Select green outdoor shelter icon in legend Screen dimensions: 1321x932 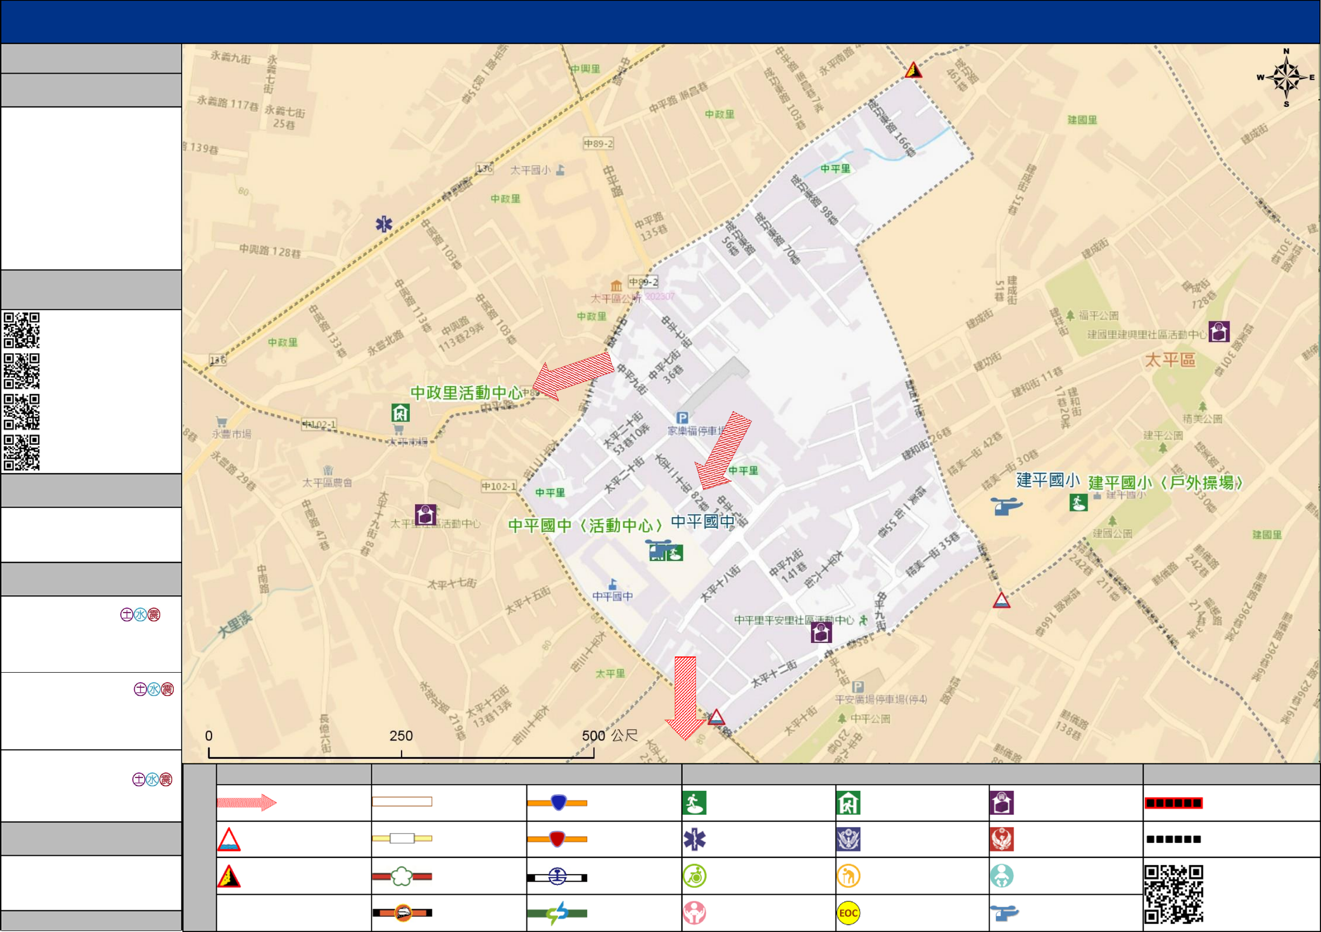[694, 803]
